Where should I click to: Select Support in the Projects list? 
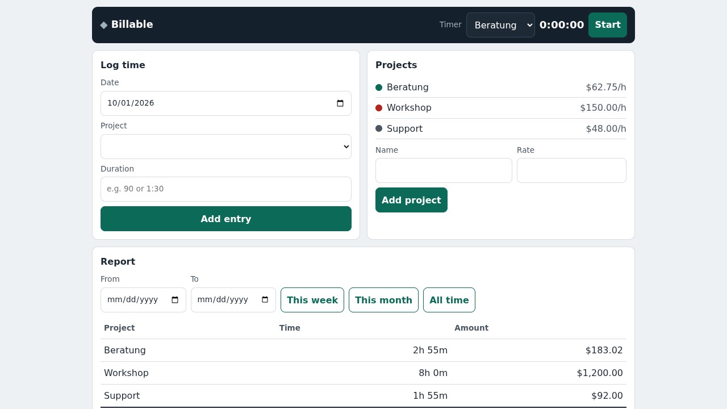404,129
